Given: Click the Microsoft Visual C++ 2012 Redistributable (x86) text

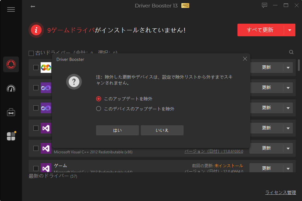Looking at the screenshot, I should 93,152.
